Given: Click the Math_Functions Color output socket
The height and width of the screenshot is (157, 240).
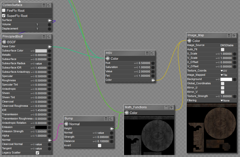Looking at the screenshot, I should 127,113.
